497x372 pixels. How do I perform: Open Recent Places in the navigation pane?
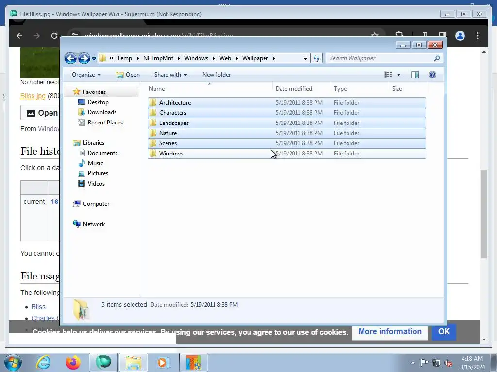[105, 123]
